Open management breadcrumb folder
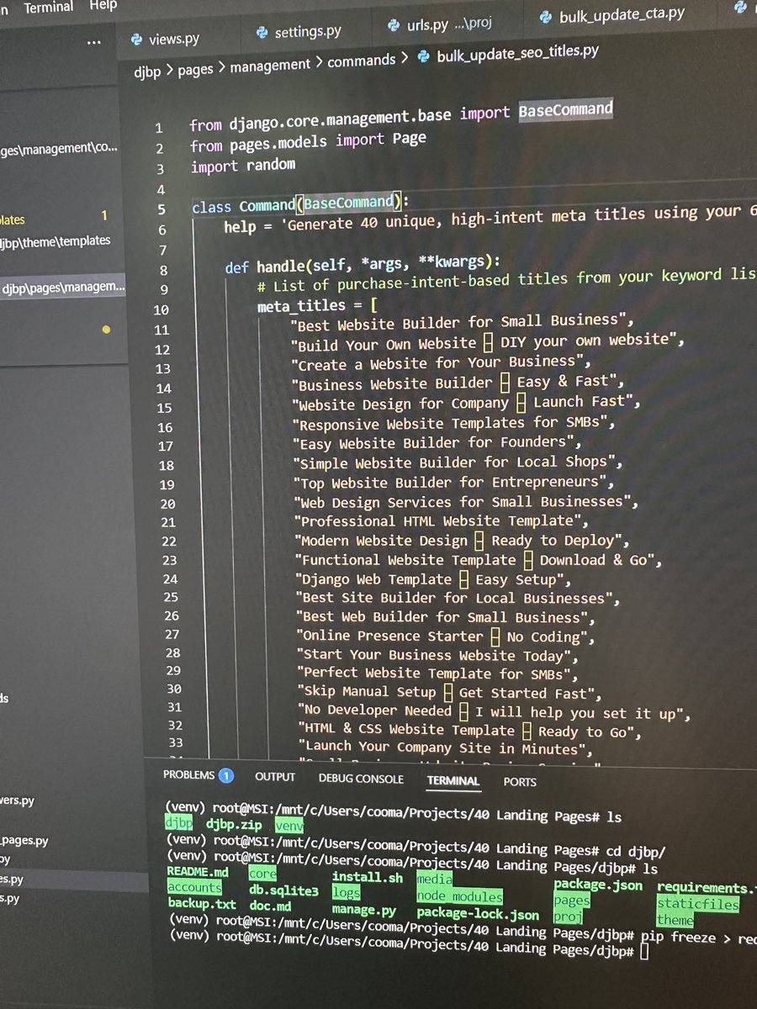The width and height of the screenshot is (757, 1009). 269,66
